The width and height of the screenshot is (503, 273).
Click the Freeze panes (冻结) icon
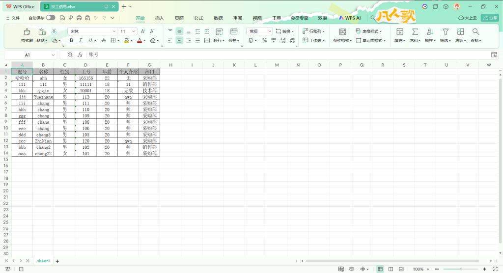point(460,32)
